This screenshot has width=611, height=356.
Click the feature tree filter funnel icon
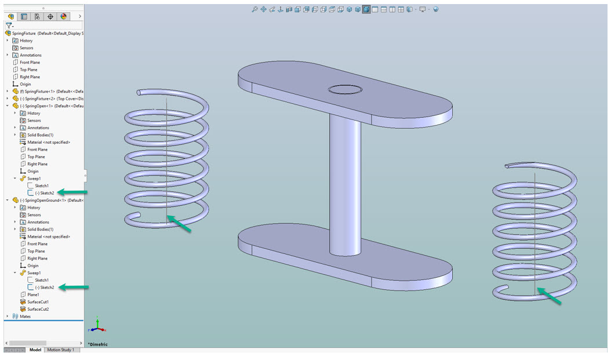point(9,26)
